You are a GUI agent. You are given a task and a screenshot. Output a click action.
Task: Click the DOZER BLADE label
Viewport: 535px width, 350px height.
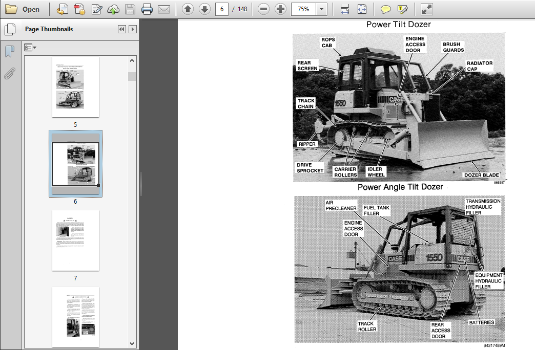(481, 175)
